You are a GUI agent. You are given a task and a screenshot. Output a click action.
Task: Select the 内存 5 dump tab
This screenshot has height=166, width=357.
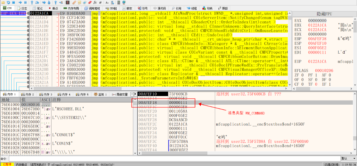(x=82, y=94)
